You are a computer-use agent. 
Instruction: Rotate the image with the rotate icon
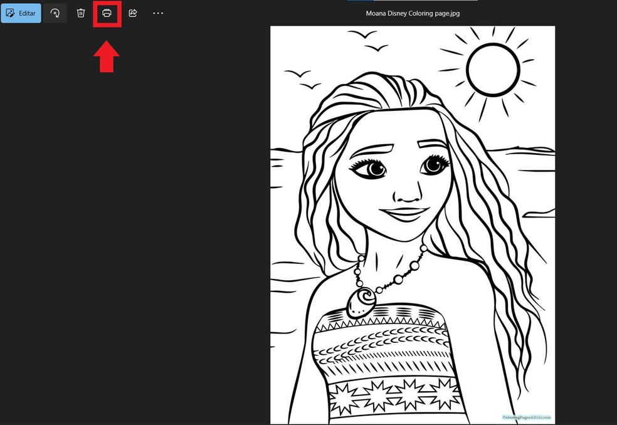[x=55, y=13]
